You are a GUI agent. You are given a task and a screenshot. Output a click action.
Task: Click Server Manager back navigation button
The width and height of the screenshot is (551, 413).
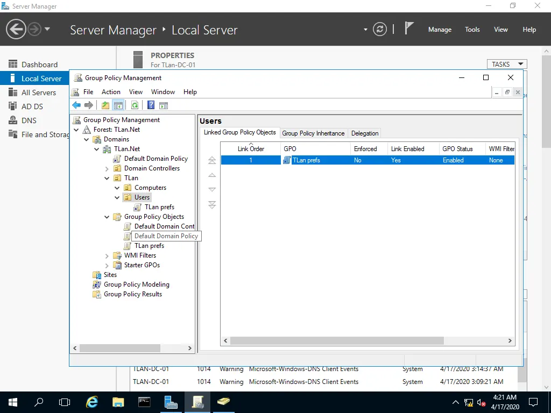[x=16, y=29]
